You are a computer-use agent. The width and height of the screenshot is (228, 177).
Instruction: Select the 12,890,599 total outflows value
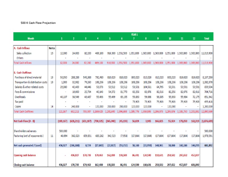click(207, 111)
